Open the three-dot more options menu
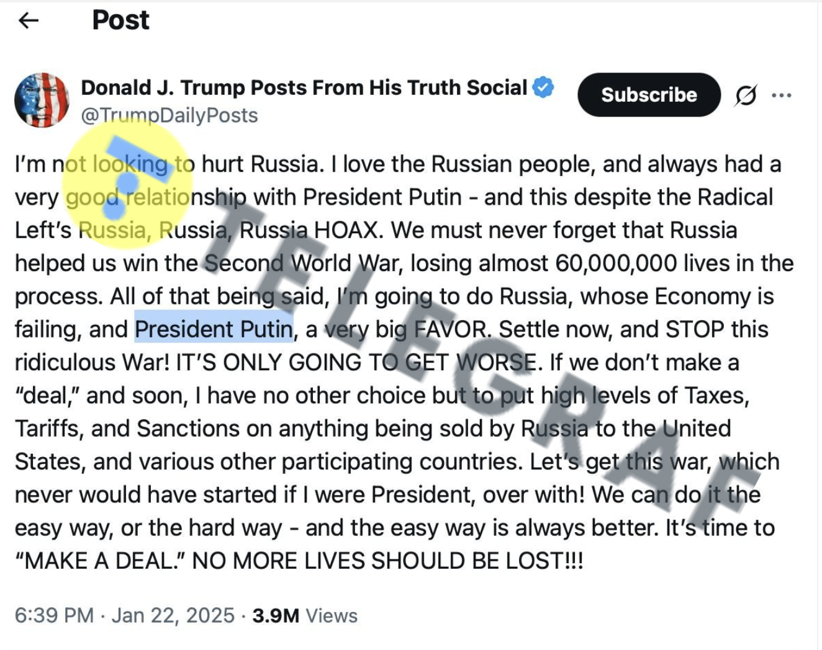This screenshot has height=650, width=822. coord(781,96)
